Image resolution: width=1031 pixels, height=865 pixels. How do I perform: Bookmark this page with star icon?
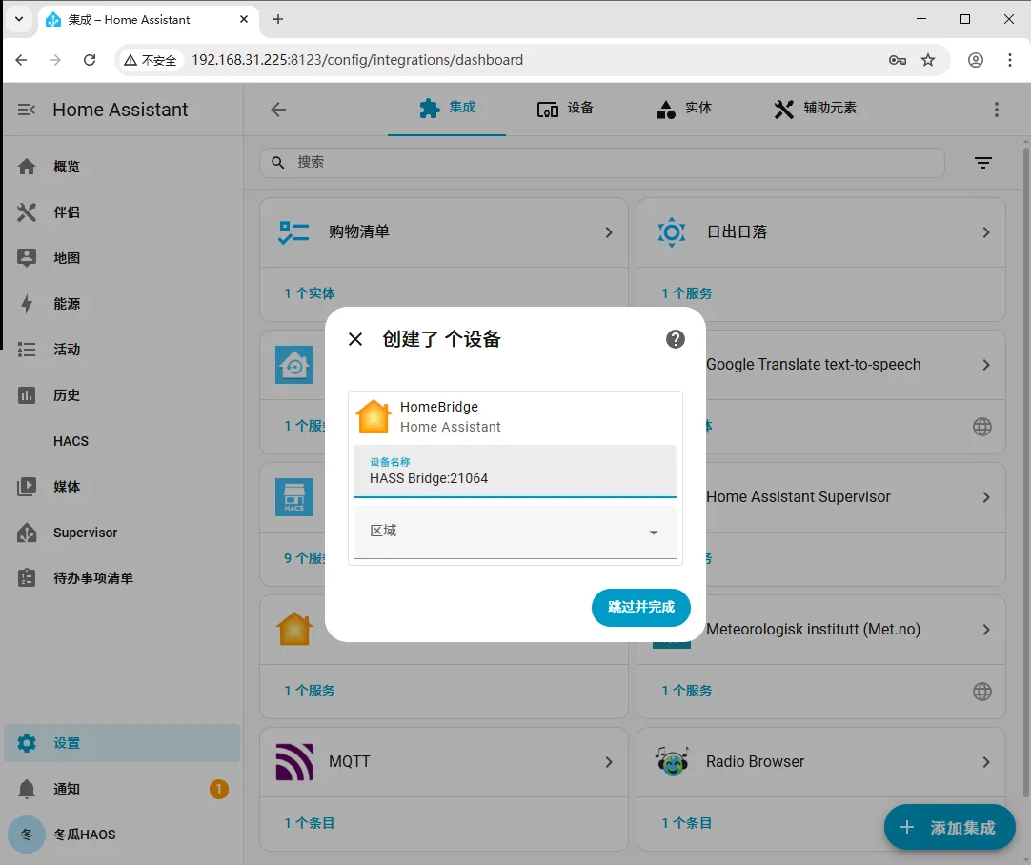928,60
